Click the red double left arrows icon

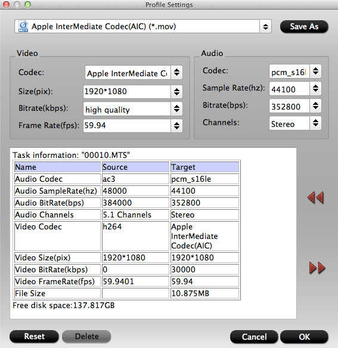pyautogui.click(x=315, y=197)
